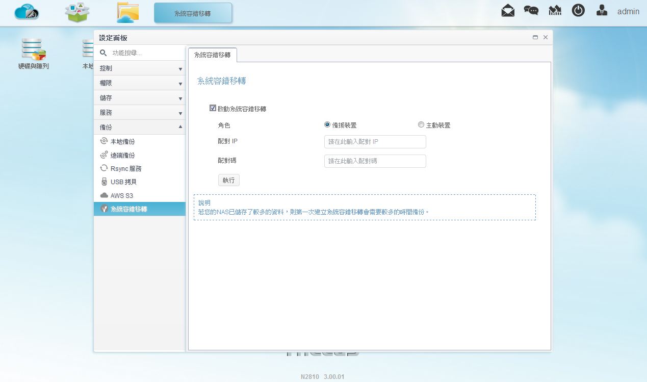Screen dimensions: 647x382
Task: Expand the 服務 section
Action: point(140,113)
